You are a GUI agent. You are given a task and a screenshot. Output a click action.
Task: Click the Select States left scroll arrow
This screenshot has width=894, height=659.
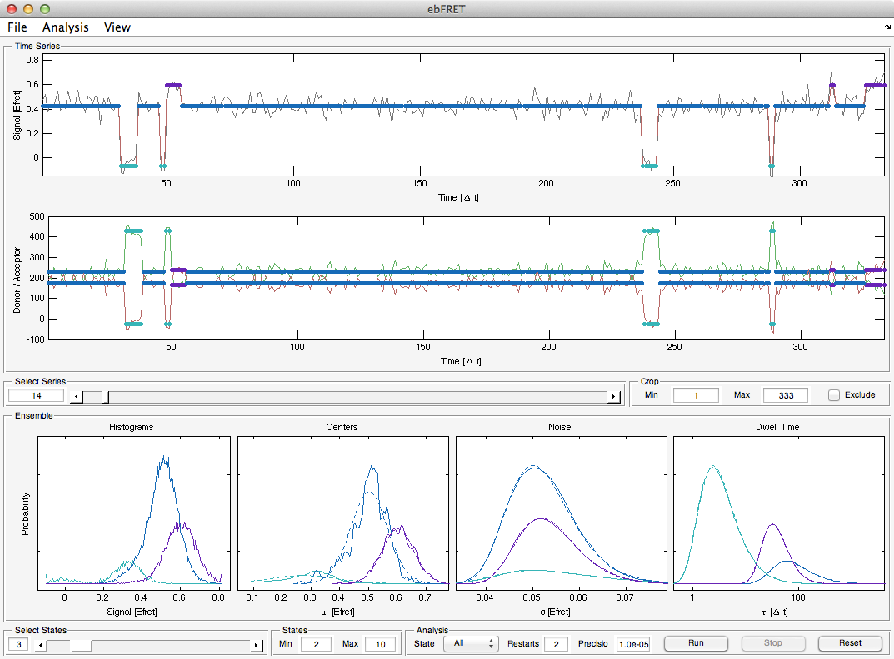[x=41, y=646]
